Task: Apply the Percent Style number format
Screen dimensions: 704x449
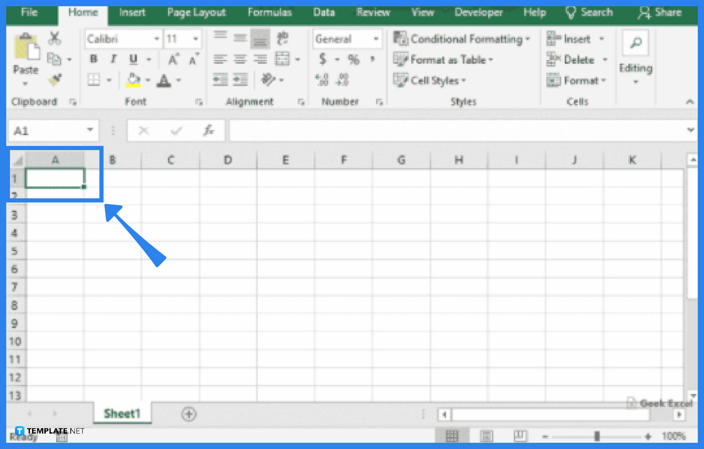Action: pyautogui.click(x=354, y=59)
